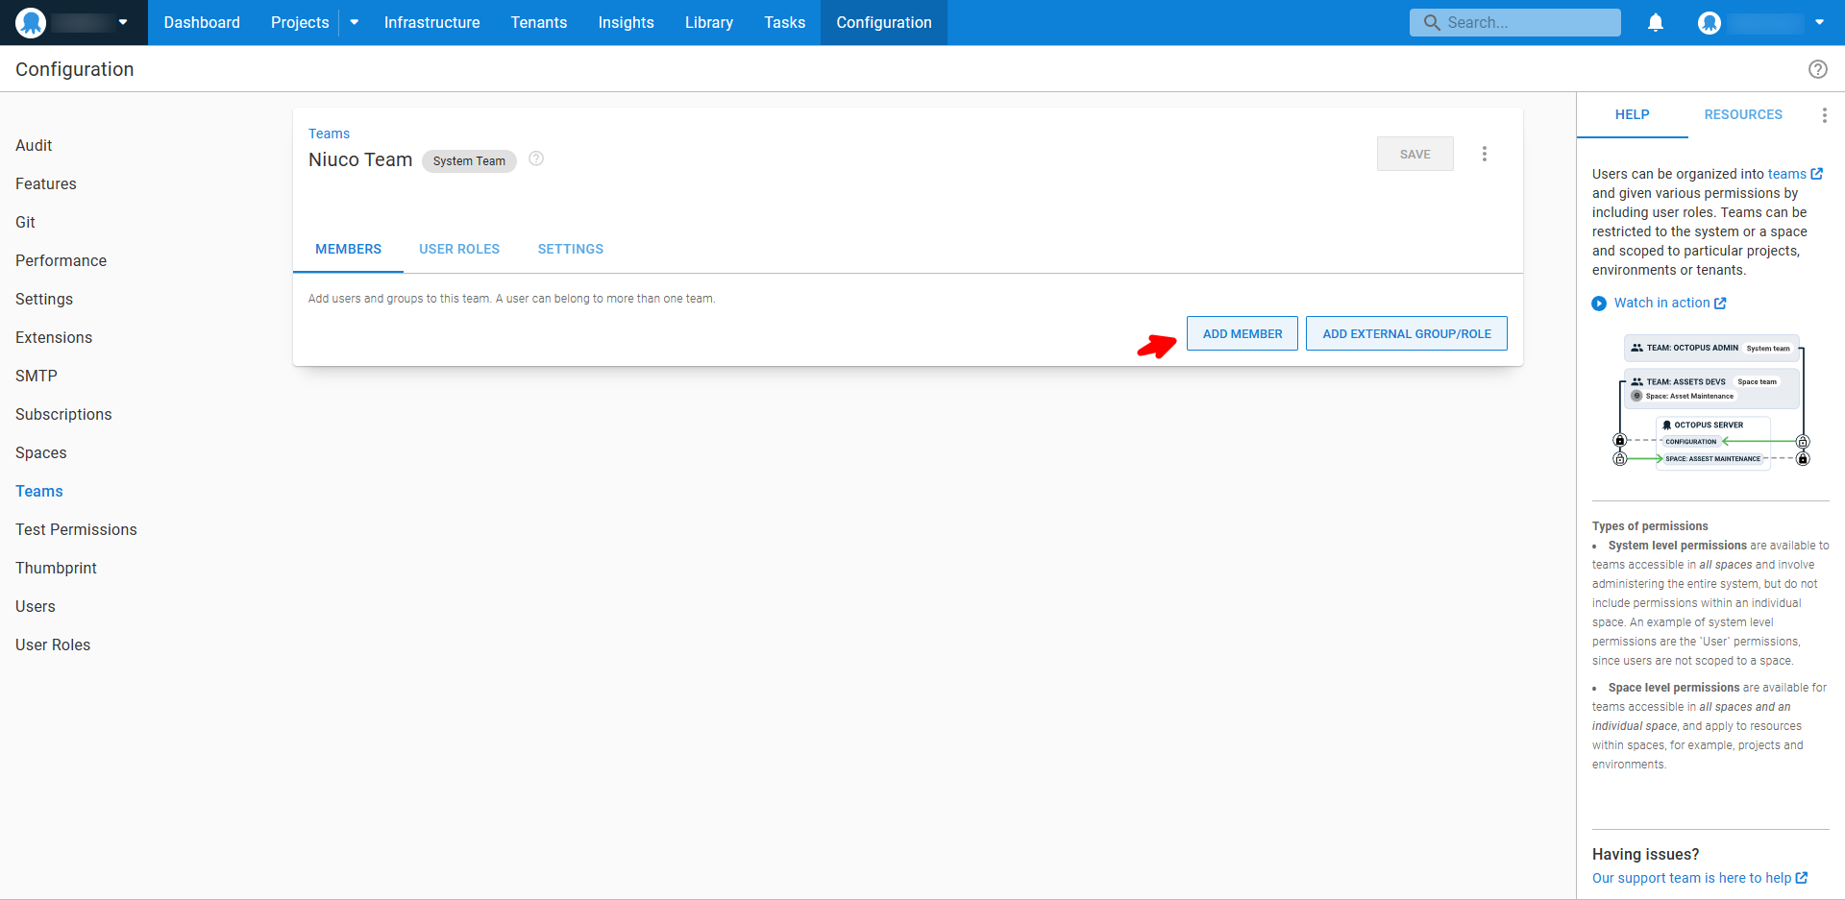Open the space switcher dropdown arrow
The height and width of the screenshot is (900, 1845).
pyautogui.click(x=123, y=22)
